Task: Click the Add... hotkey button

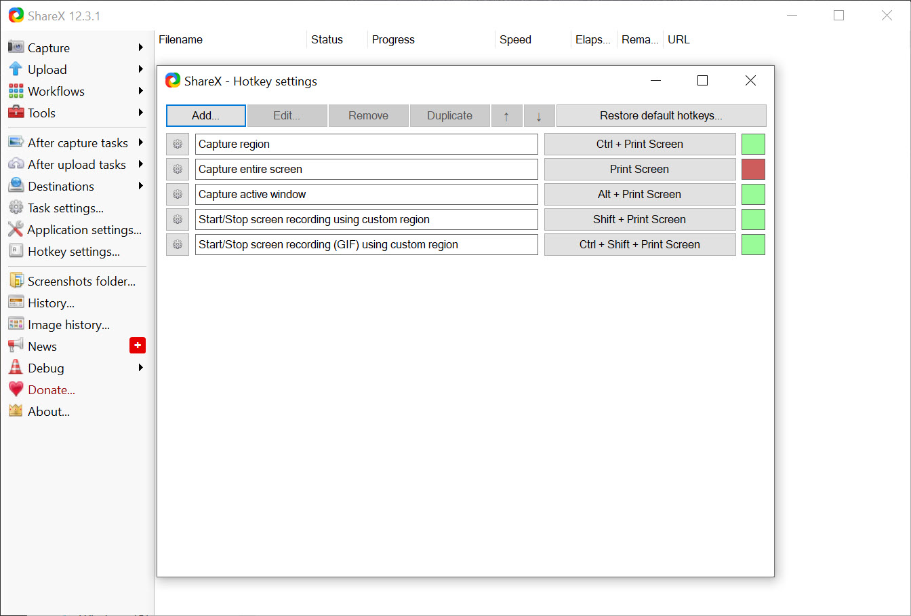Action: pos(205,116)
